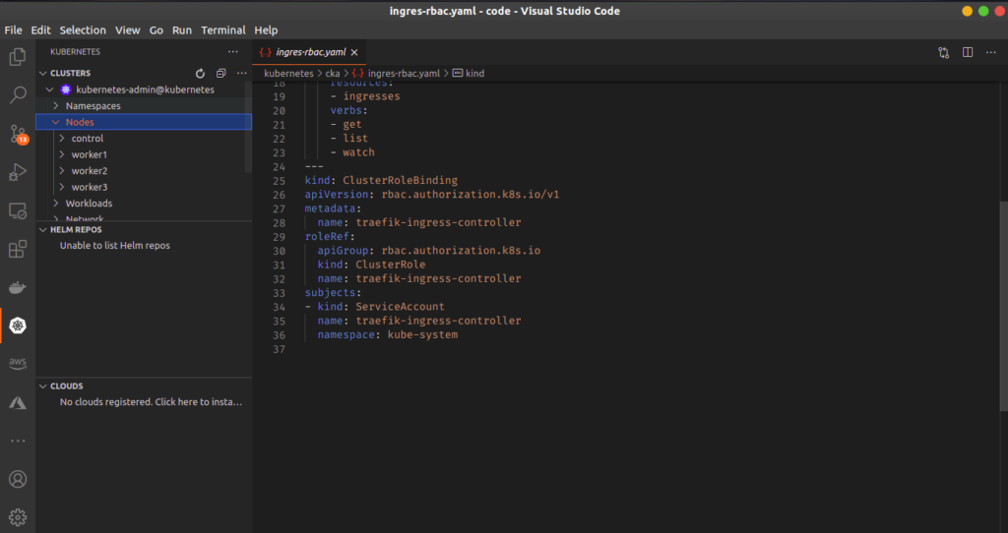Show additional views ellipsis in activity bar
The height and width of the screenshot is (533, 1008).
(18, 442)
